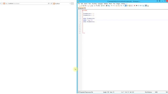Click the red Start Recording macro icon
This screenshot has height=94, width=168.
pos(135,6)
